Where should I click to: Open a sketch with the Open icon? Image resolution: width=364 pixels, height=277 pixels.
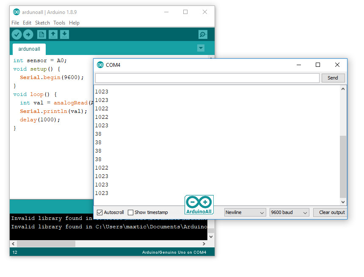(x=53, y=35)
